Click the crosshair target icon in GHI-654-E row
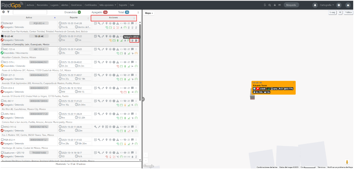This screenshot has height=169, width=355. (x=110, y=88)
